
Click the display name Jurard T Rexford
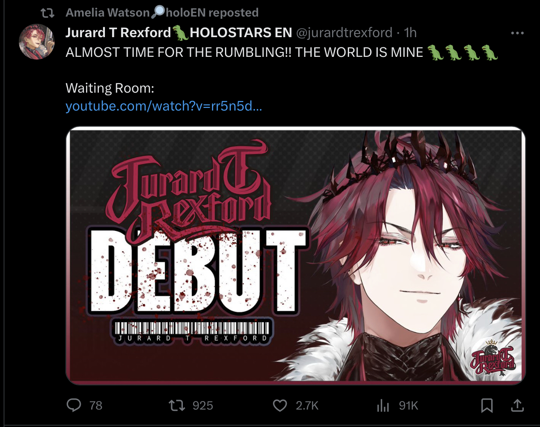119,33
